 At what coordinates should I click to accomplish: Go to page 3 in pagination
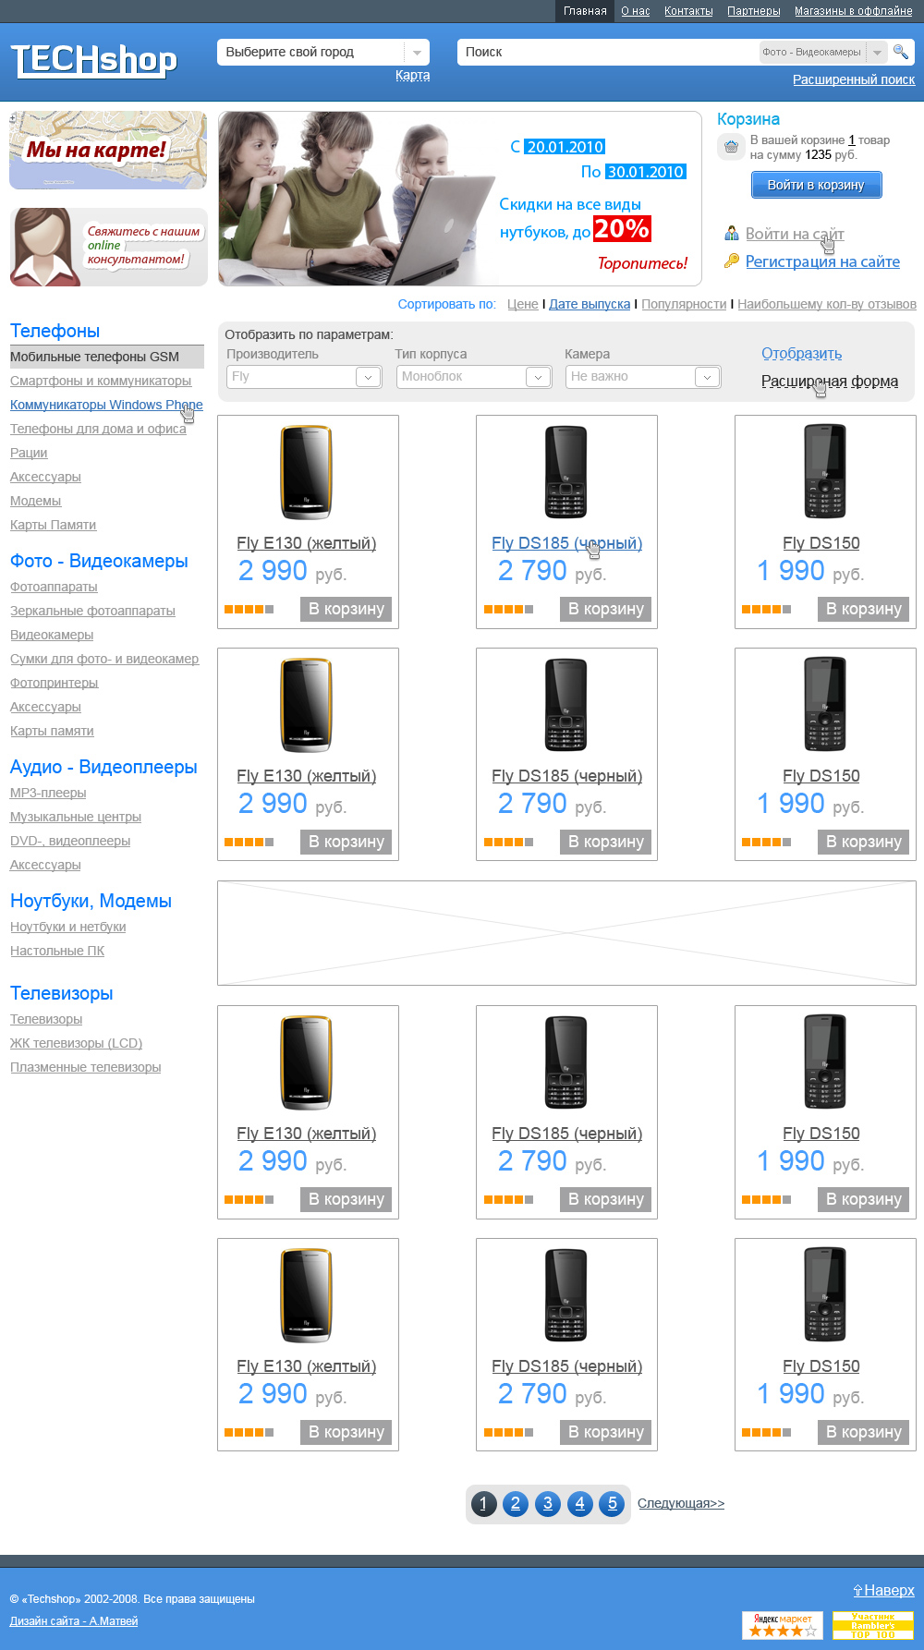coord(548,1503)
